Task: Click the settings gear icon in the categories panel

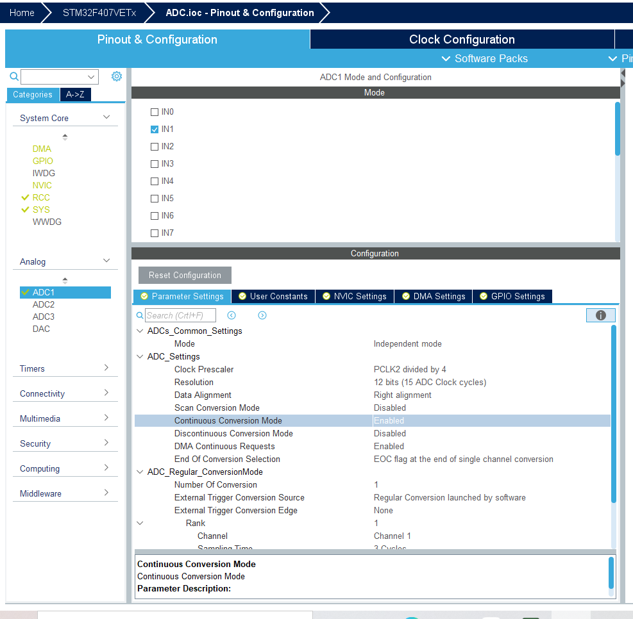Action: [x=117, y=76]
